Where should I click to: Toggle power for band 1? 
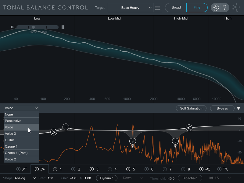[55, 169]
